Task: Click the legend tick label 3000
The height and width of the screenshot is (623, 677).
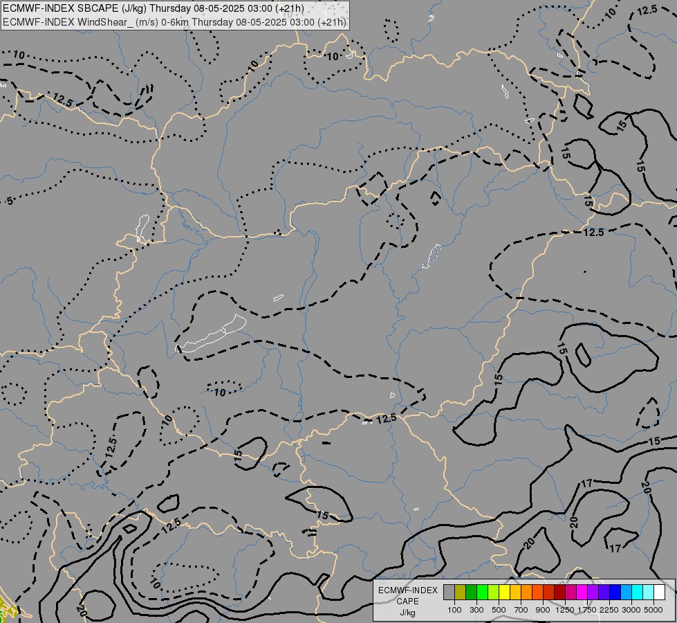Action: coord(631,610)
